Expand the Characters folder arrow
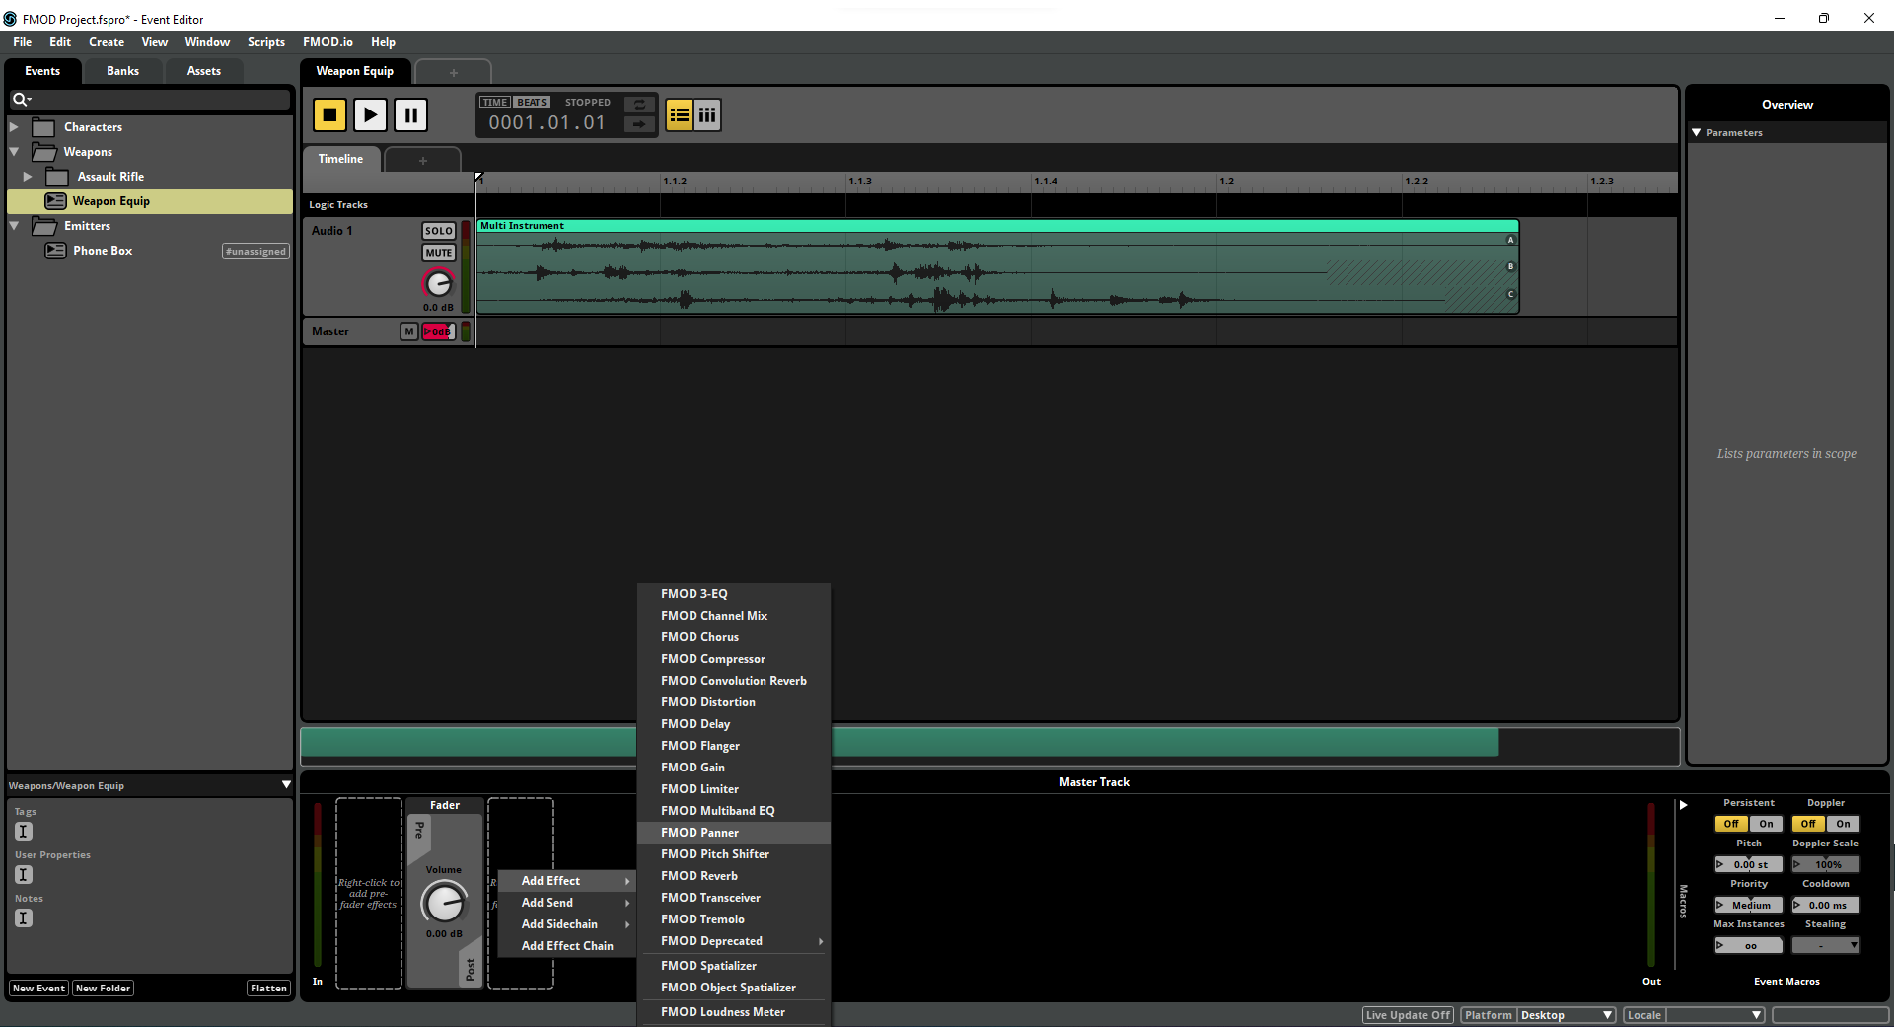 [15, 127]
